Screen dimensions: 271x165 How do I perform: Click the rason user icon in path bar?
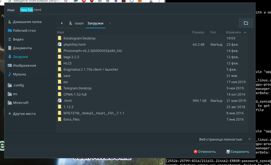pyautogui.click(x=70, y=23)
